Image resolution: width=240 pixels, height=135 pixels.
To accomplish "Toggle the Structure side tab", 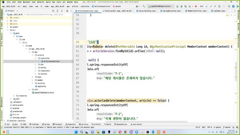I will tap(1, 115).
